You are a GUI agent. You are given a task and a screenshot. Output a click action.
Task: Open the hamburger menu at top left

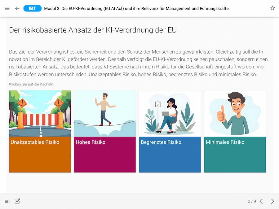coord(7,8)
